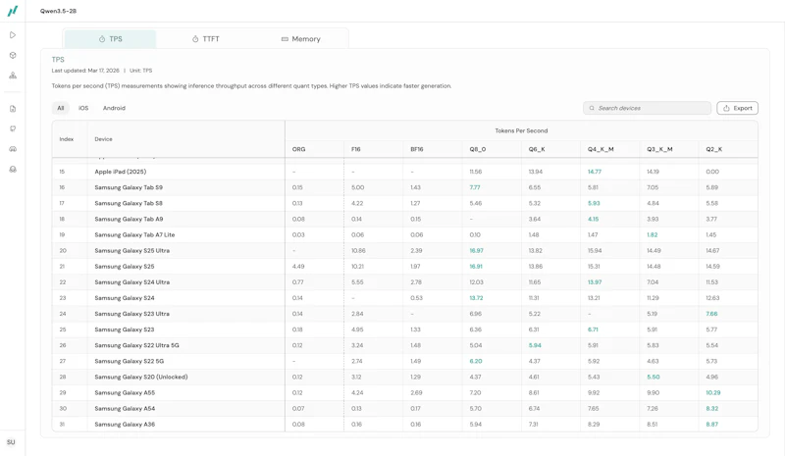
Task: Open the hierarchy sidebar icon
Action: tap(13, 76)
